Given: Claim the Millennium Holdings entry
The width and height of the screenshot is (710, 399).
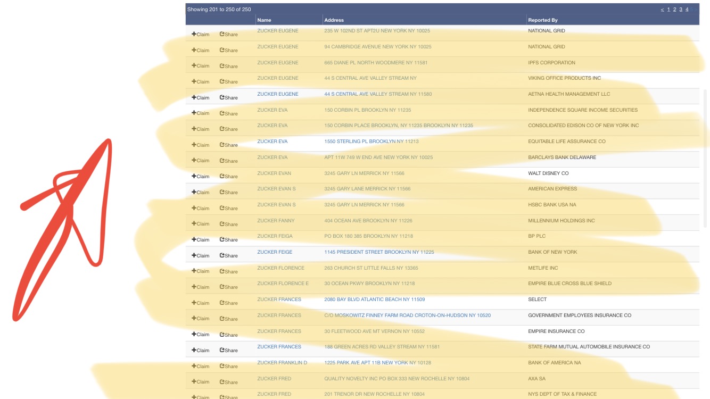Looking at the screenshot, I should (201, 224).
